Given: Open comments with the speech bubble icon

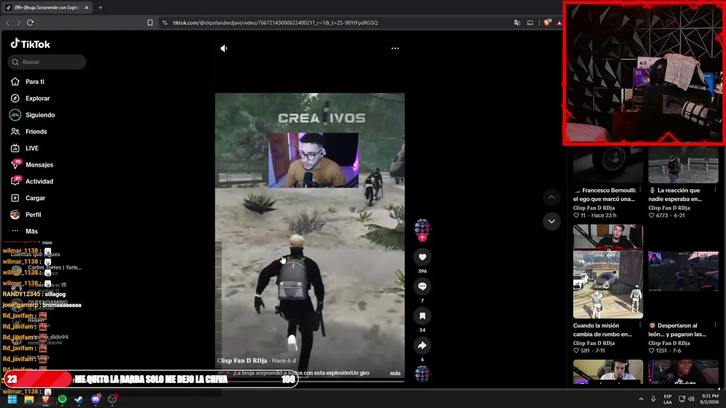Looking at the screenshot, I should [x=422, y=287].
